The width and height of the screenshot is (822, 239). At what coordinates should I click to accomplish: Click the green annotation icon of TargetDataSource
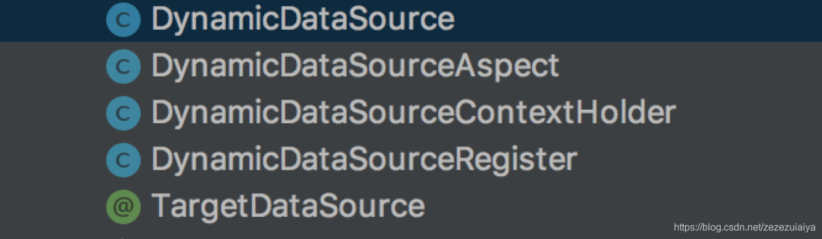click(123, 206)
